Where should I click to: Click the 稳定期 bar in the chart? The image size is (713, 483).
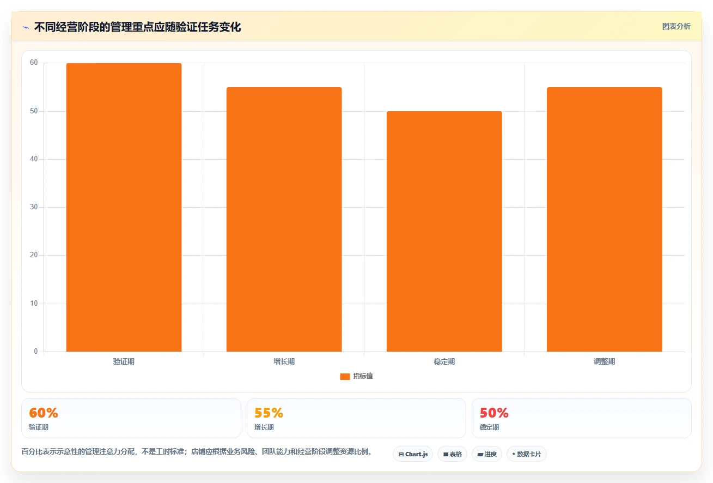(x=444, y=231)
